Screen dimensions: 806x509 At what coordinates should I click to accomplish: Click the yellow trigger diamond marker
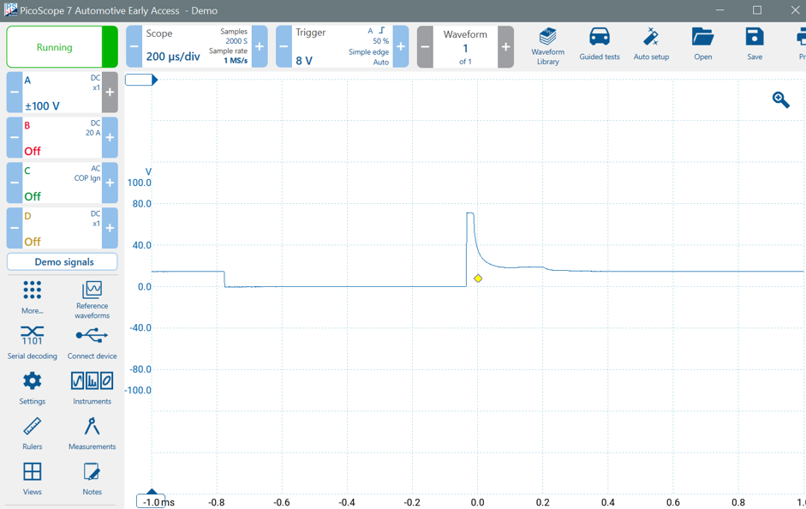478,278
